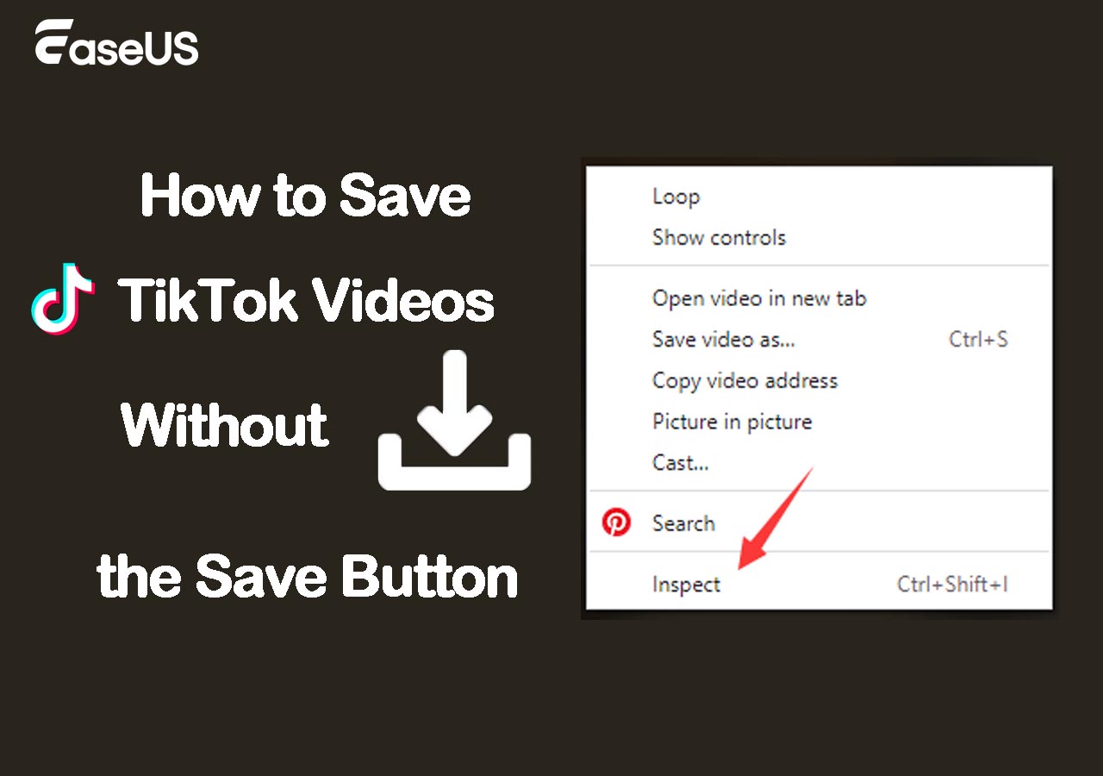Viewport: 1103px width, 776px height.
Task: Select the Pinterest Search menu entry
Action: 683,523
